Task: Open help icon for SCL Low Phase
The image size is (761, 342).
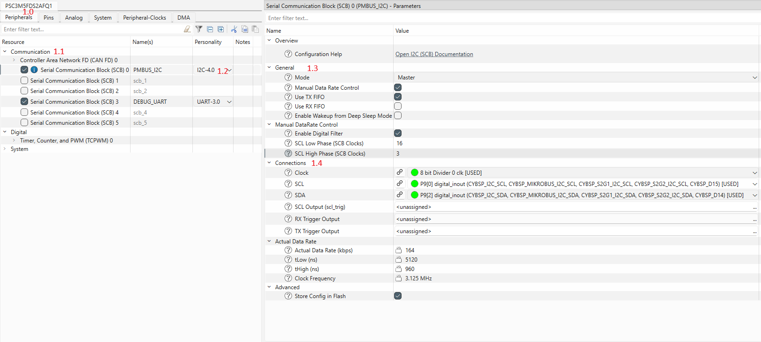Action: pos(288,143)
